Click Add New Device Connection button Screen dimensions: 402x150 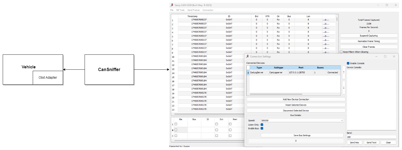(x=296, y=99)
